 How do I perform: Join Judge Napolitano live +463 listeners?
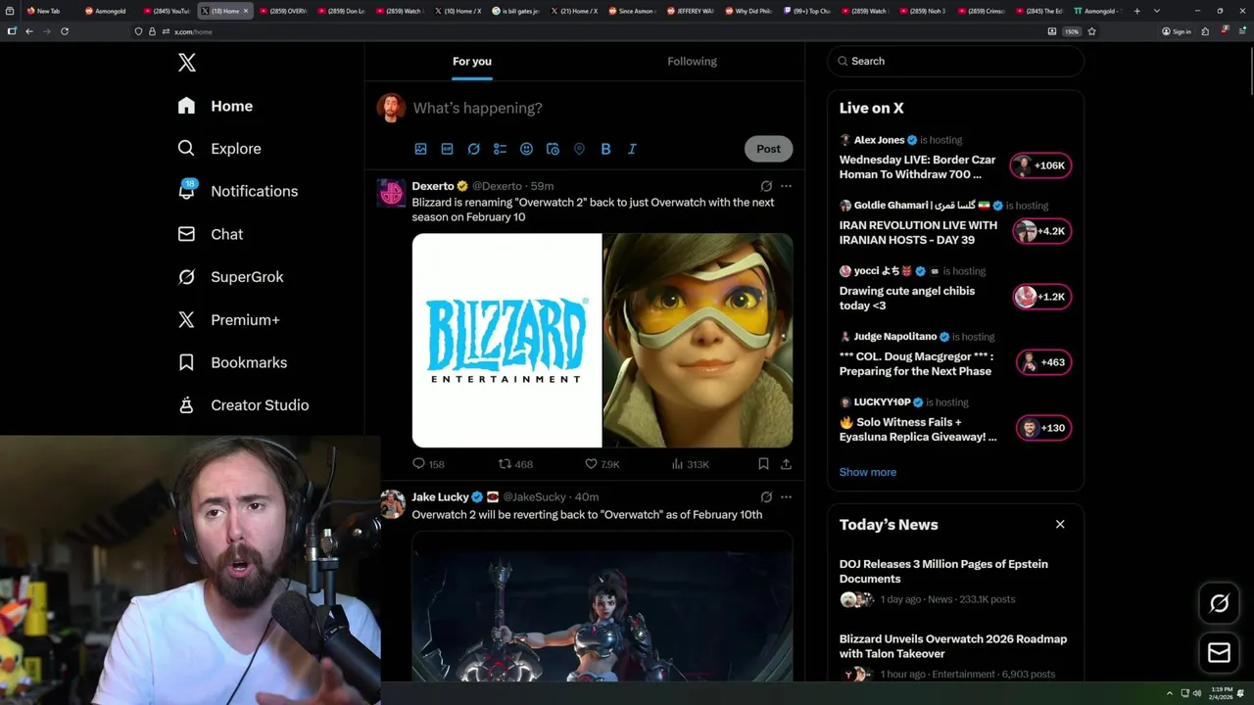coord(1043,362)
